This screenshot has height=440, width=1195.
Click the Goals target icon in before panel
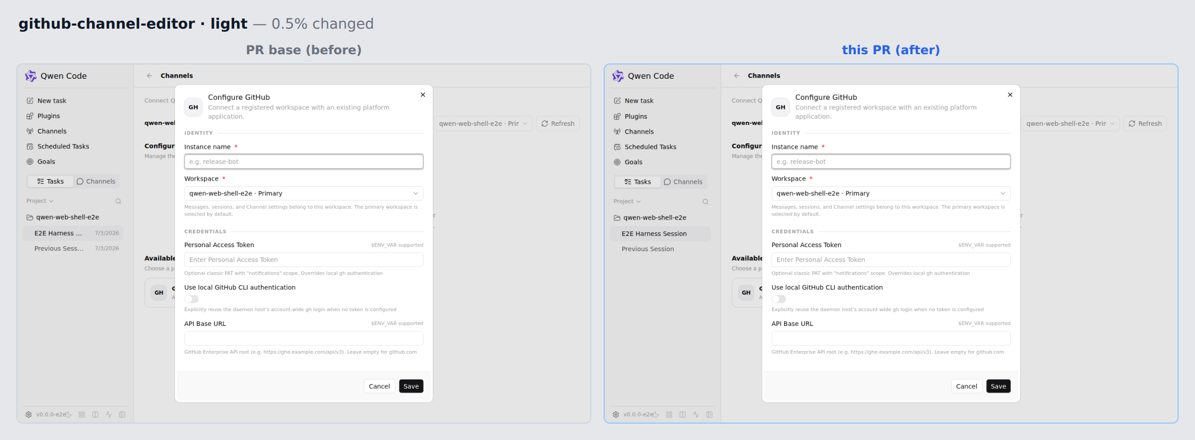click(x=30, y=162)
